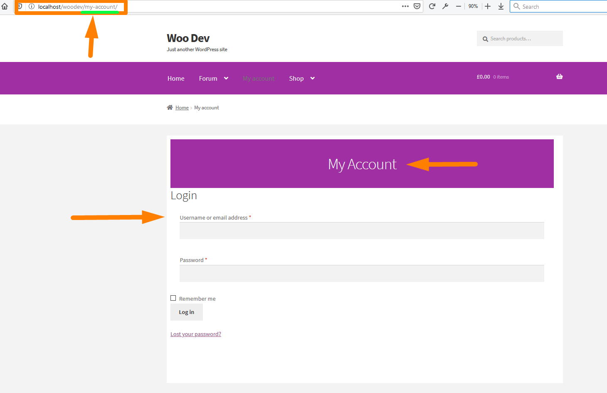The height and width of the screenshot is (393, 607).
Task: Tick the Remember me checkbox
Action: (173, 298)
